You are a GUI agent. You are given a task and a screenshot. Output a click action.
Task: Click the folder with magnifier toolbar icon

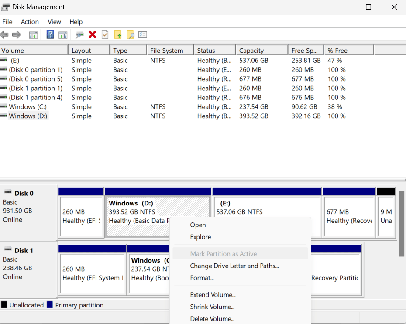[x=130, y=34]
